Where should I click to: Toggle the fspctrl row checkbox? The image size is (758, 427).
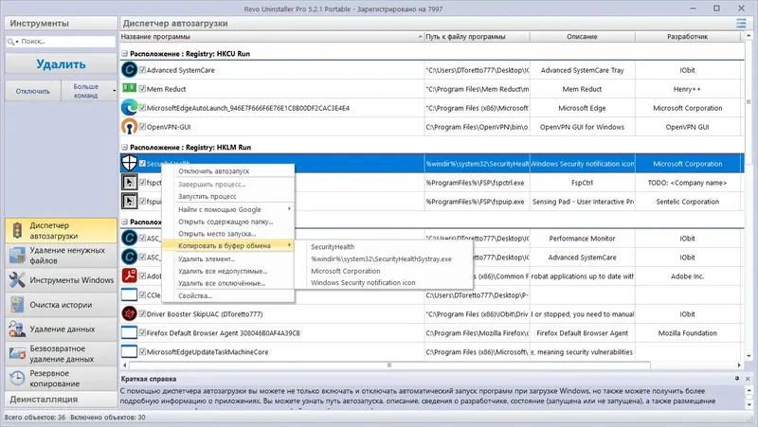142,182
